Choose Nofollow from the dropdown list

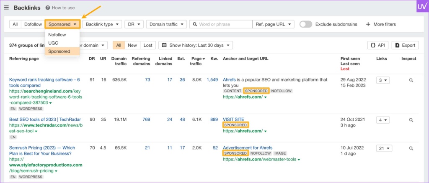pos(57,35)
